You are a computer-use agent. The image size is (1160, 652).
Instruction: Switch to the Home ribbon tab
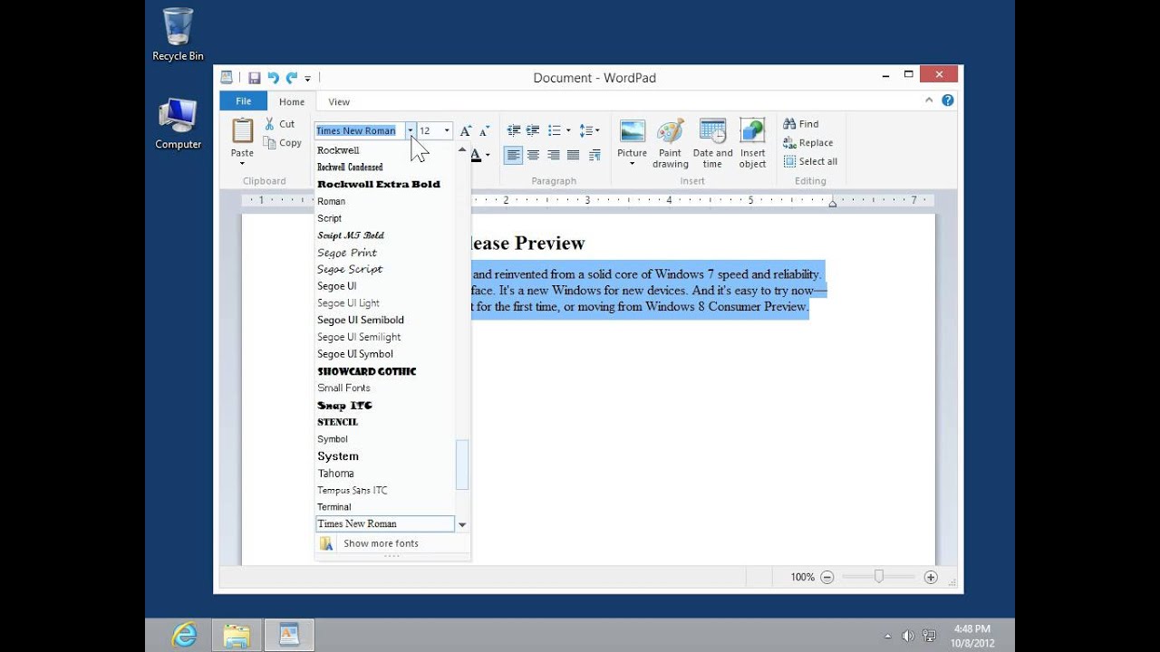(292, 102)
